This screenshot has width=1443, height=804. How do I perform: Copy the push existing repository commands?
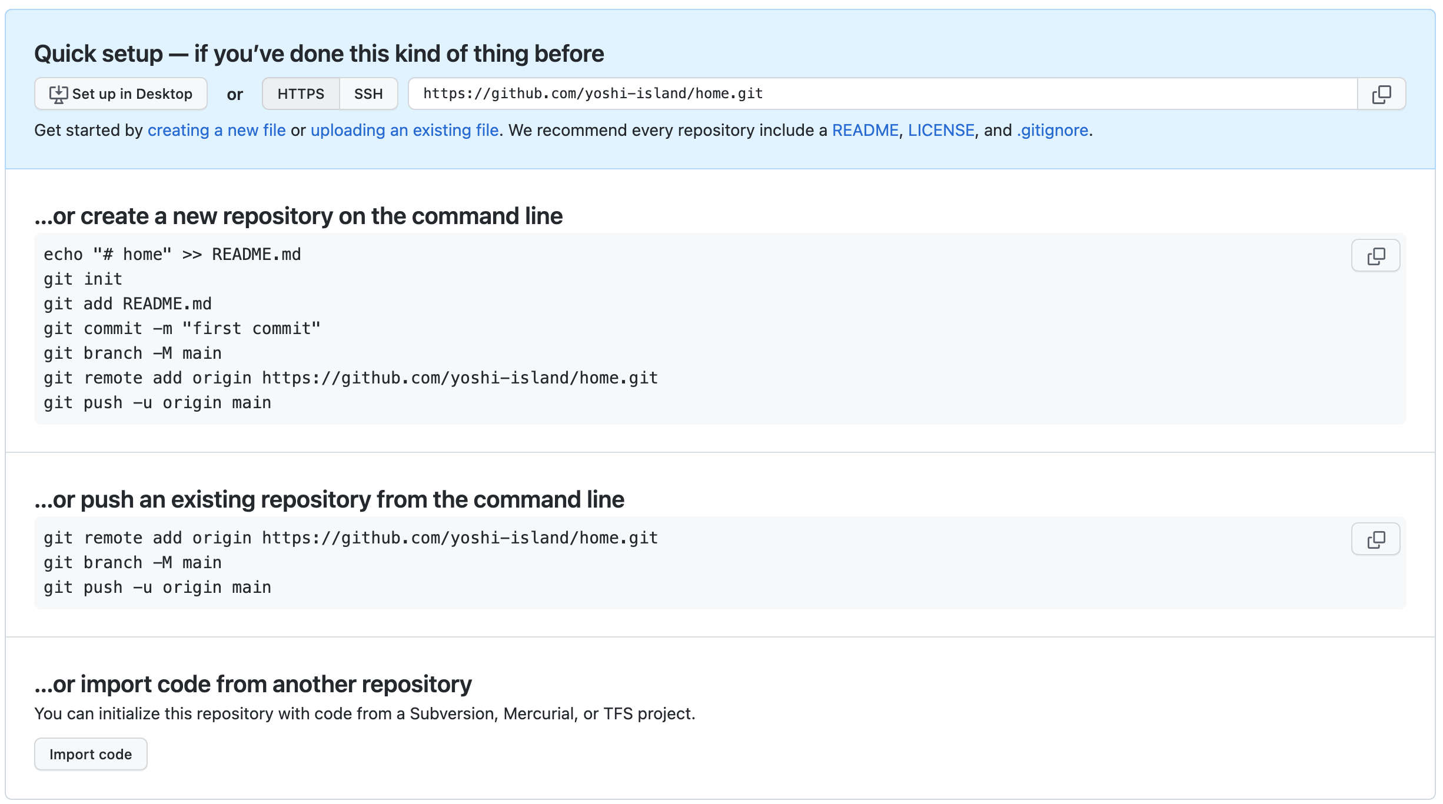1375,539
